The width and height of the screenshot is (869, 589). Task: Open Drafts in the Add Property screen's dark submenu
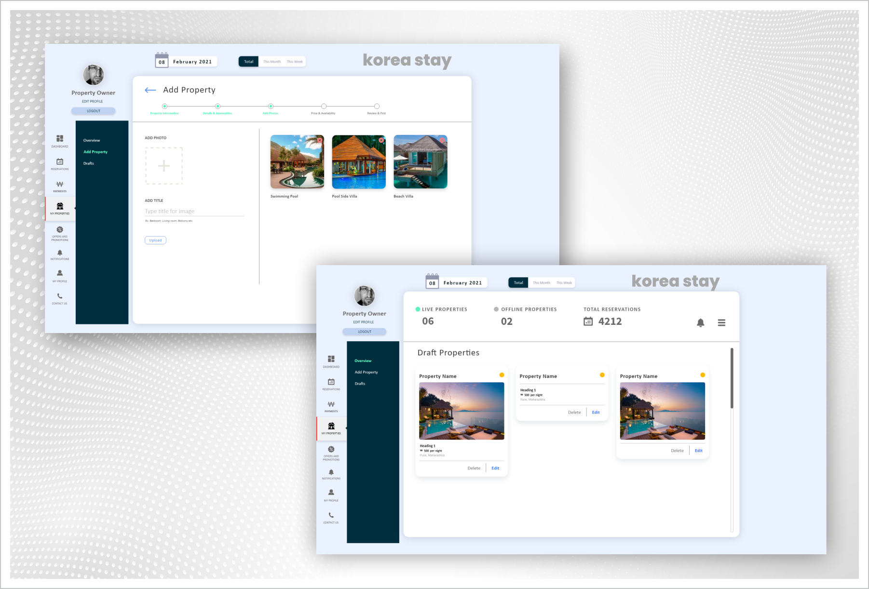[x=89, y=163]
